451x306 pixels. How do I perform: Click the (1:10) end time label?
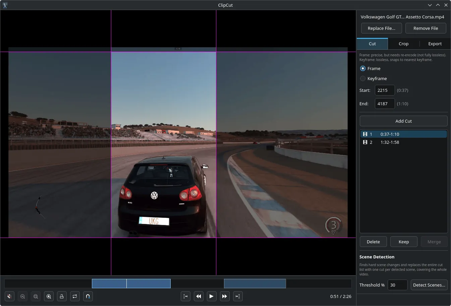coord(402,104)
